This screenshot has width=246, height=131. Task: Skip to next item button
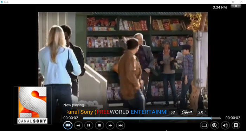click(121, 125)
